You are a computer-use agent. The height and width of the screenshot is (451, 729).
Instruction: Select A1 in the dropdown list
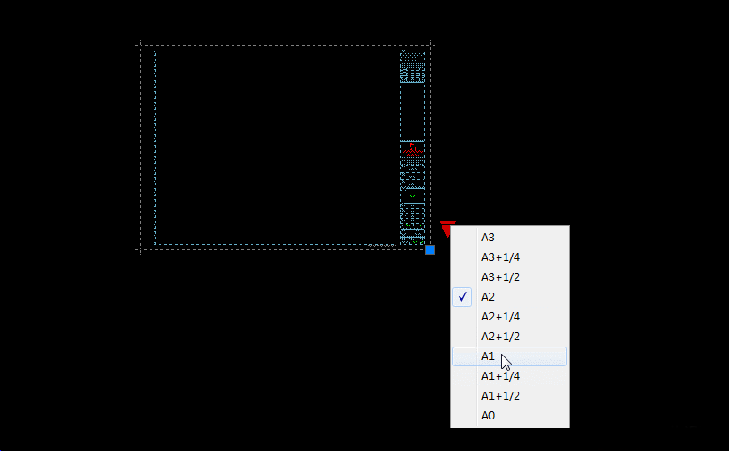pyautogui.click(x=509, y=356)
